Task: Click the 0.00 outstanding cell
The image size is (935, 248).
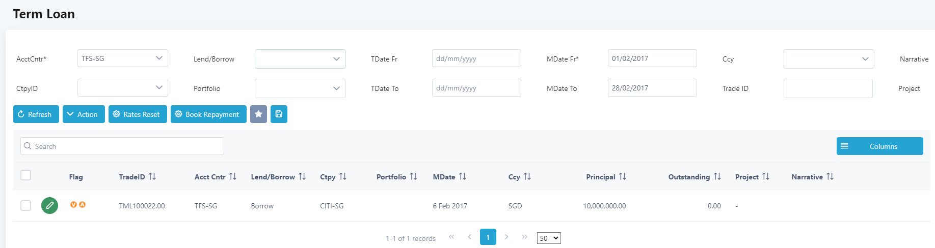Action: pyautogui.click(x=714, y=206)
